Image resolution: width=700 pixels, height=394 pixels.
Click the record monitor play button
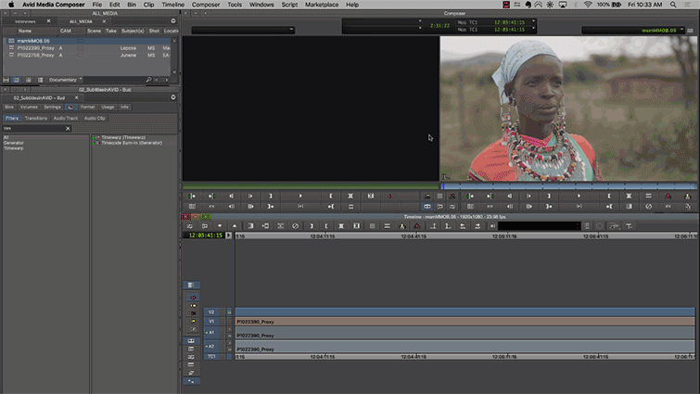tap(579, 197)
